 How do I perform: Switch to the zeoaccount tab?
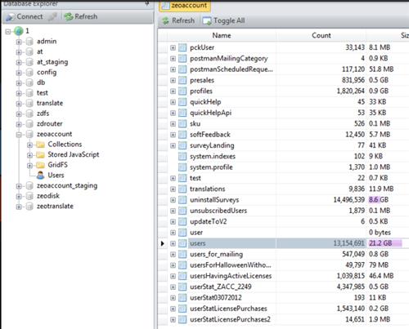point(185,6)
